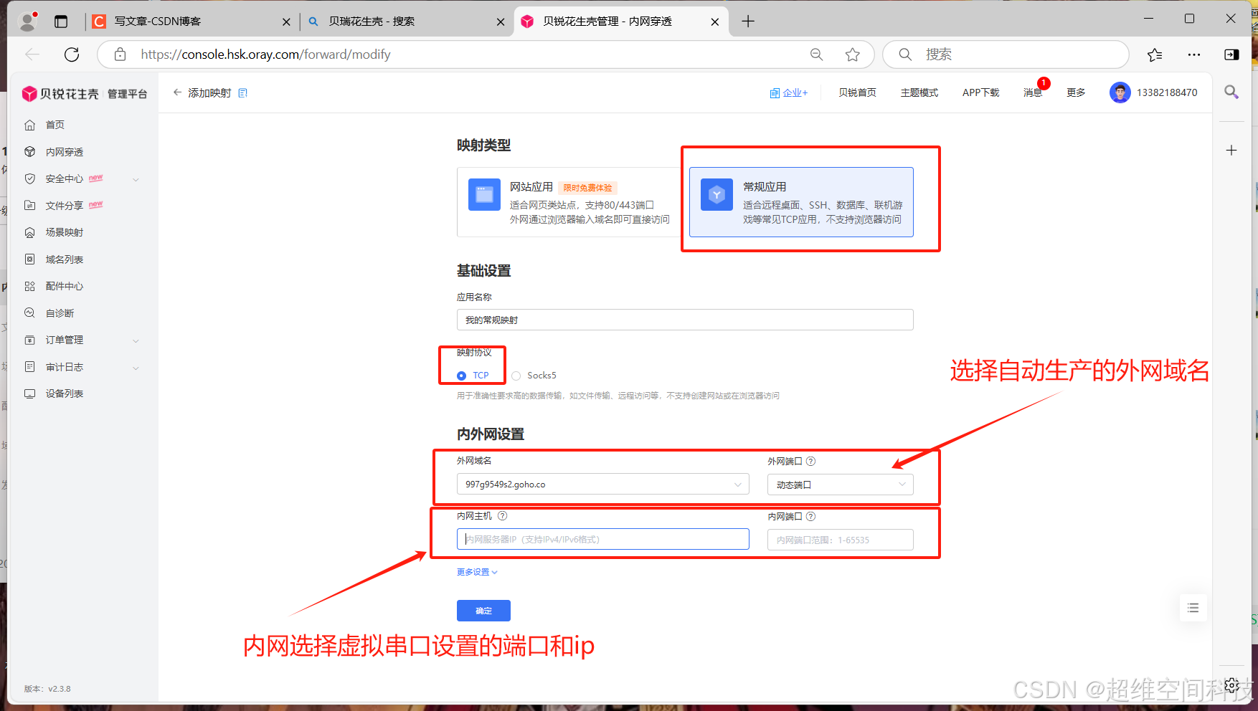Click the file icon beside 文件分享
This screenshot has width=1258, height=711.
(29, 206)
